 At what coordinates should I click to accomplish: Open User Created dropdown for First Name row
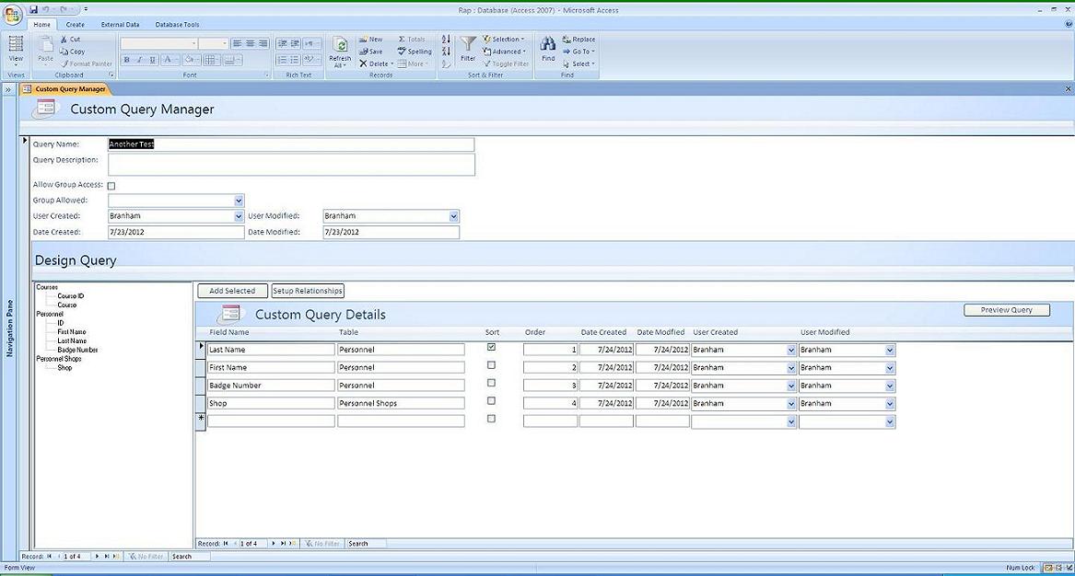(x=791, y=368)
